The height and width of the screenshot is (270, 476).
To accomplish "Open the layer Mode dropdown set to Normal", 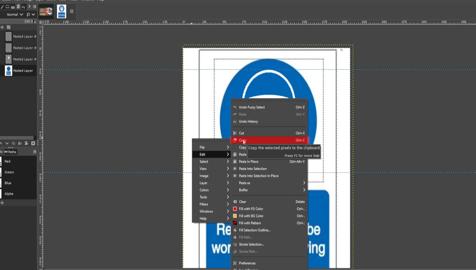I will (x=12, y=14).
